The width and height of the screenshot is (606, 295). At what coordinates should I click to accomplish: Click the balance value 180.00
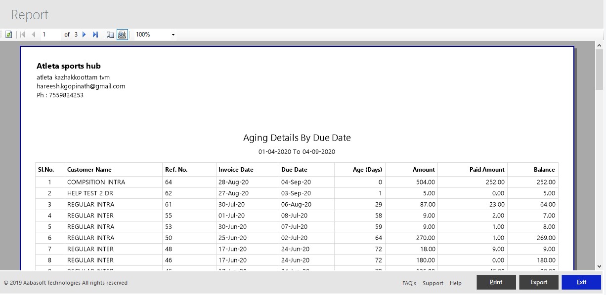(545, 260)
